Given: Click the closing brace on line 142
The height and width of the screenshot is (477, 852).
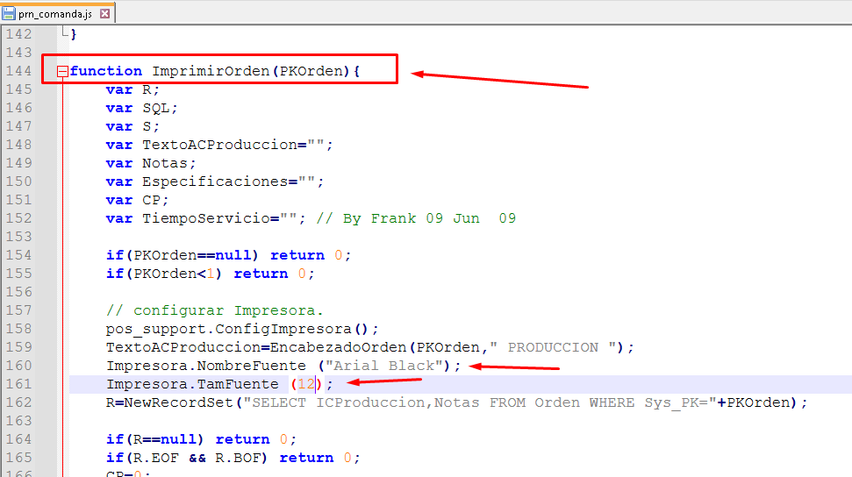Looking at the screenshot, I should (74, 34).
